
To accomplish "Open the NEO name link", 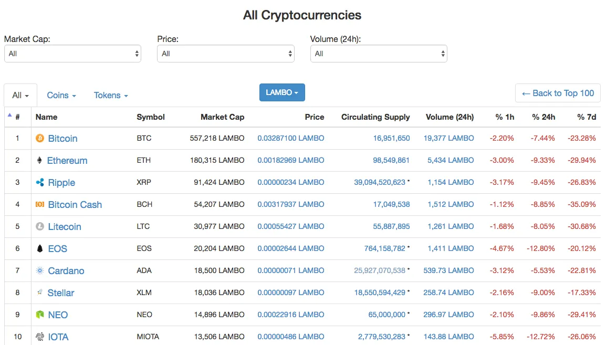I will [58, 315].
